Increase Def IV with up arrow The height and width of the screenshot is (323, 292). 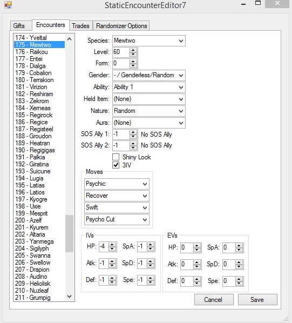click(x=112, y=278)
